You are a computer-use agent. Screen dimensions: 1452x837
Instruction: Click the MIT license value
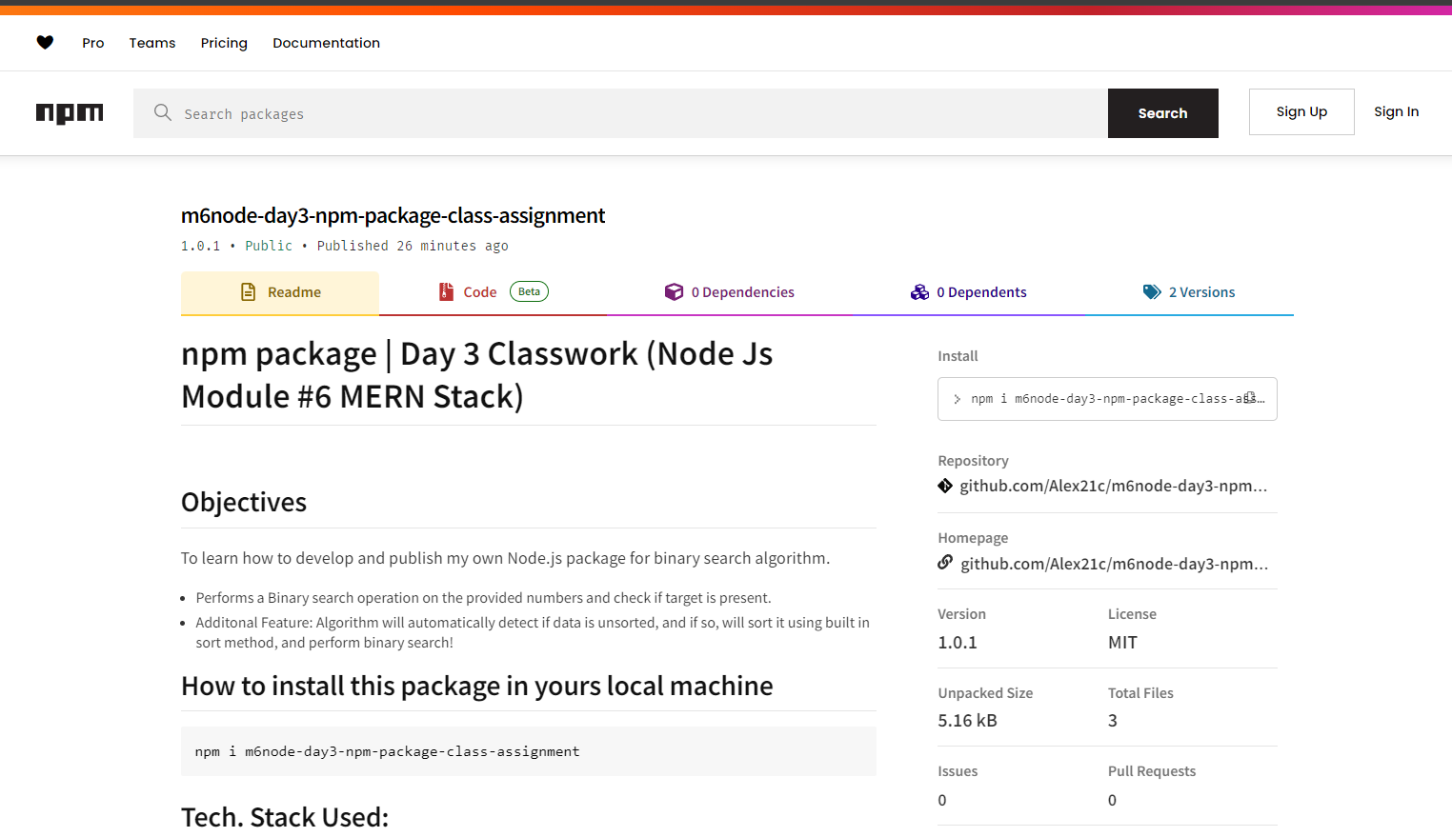click(1122, 643)
